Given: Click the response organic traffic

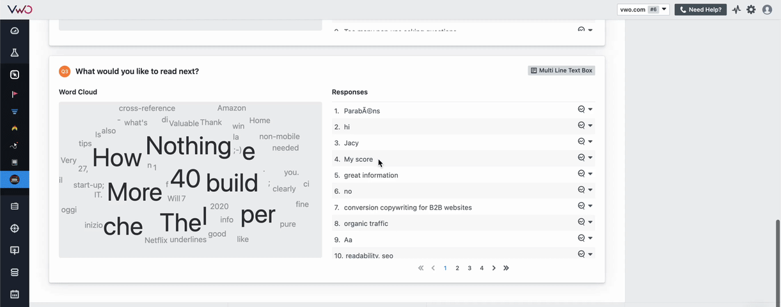Looking at the screenshot, I should coord(366,223).
